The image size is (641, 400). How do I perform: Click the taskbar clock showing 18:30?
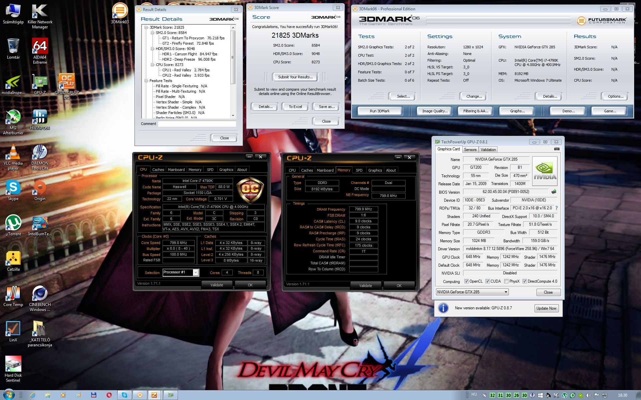[x=622, y=395]
